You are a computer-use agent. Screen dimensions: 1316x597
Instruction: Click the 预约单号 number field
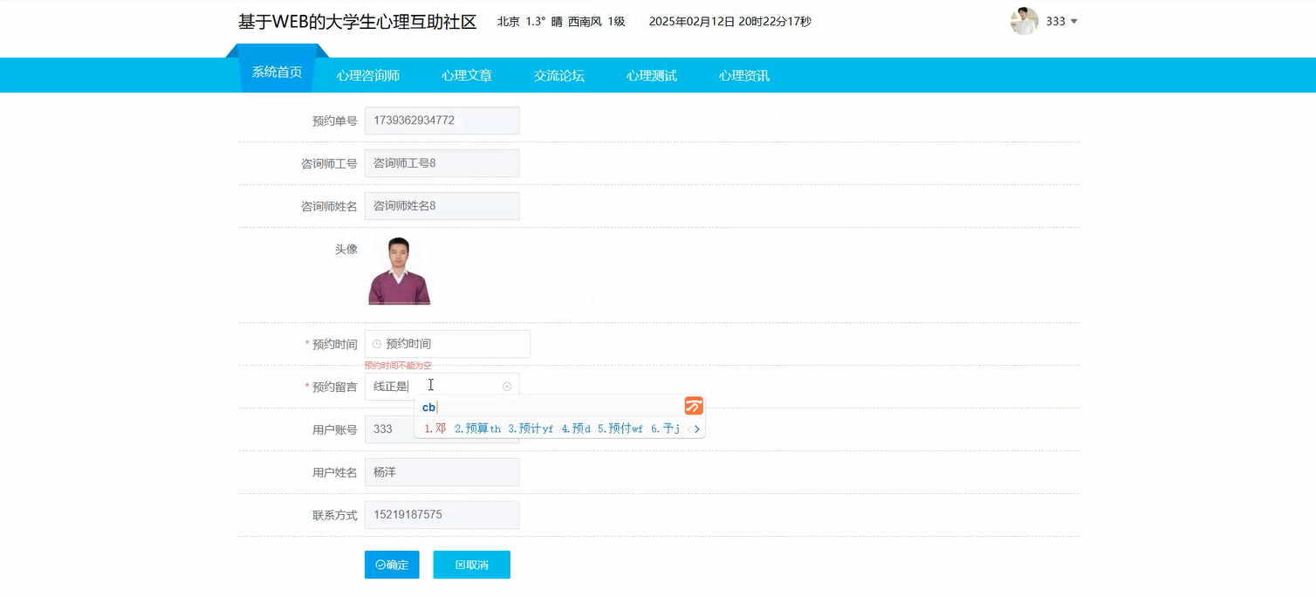click(x=442, y=120)
